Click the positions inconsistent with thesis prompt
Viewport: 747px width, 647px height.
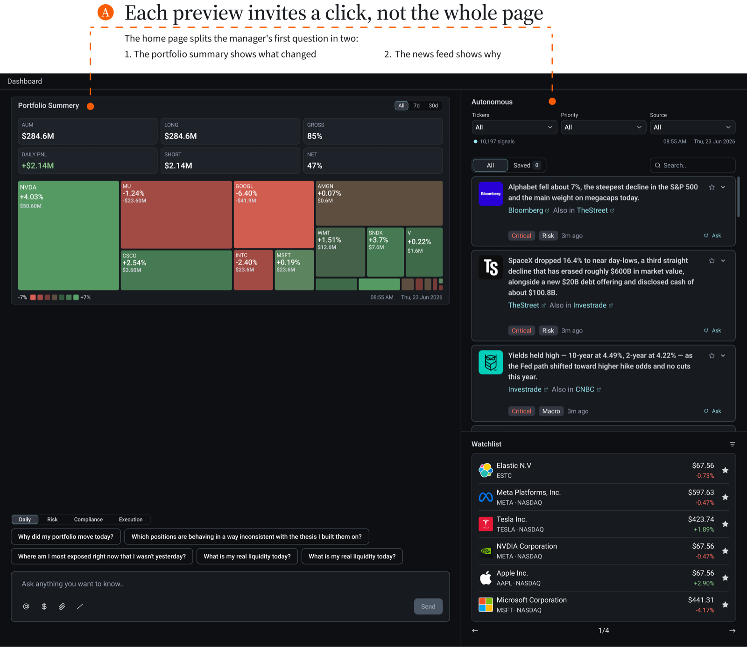247,536
